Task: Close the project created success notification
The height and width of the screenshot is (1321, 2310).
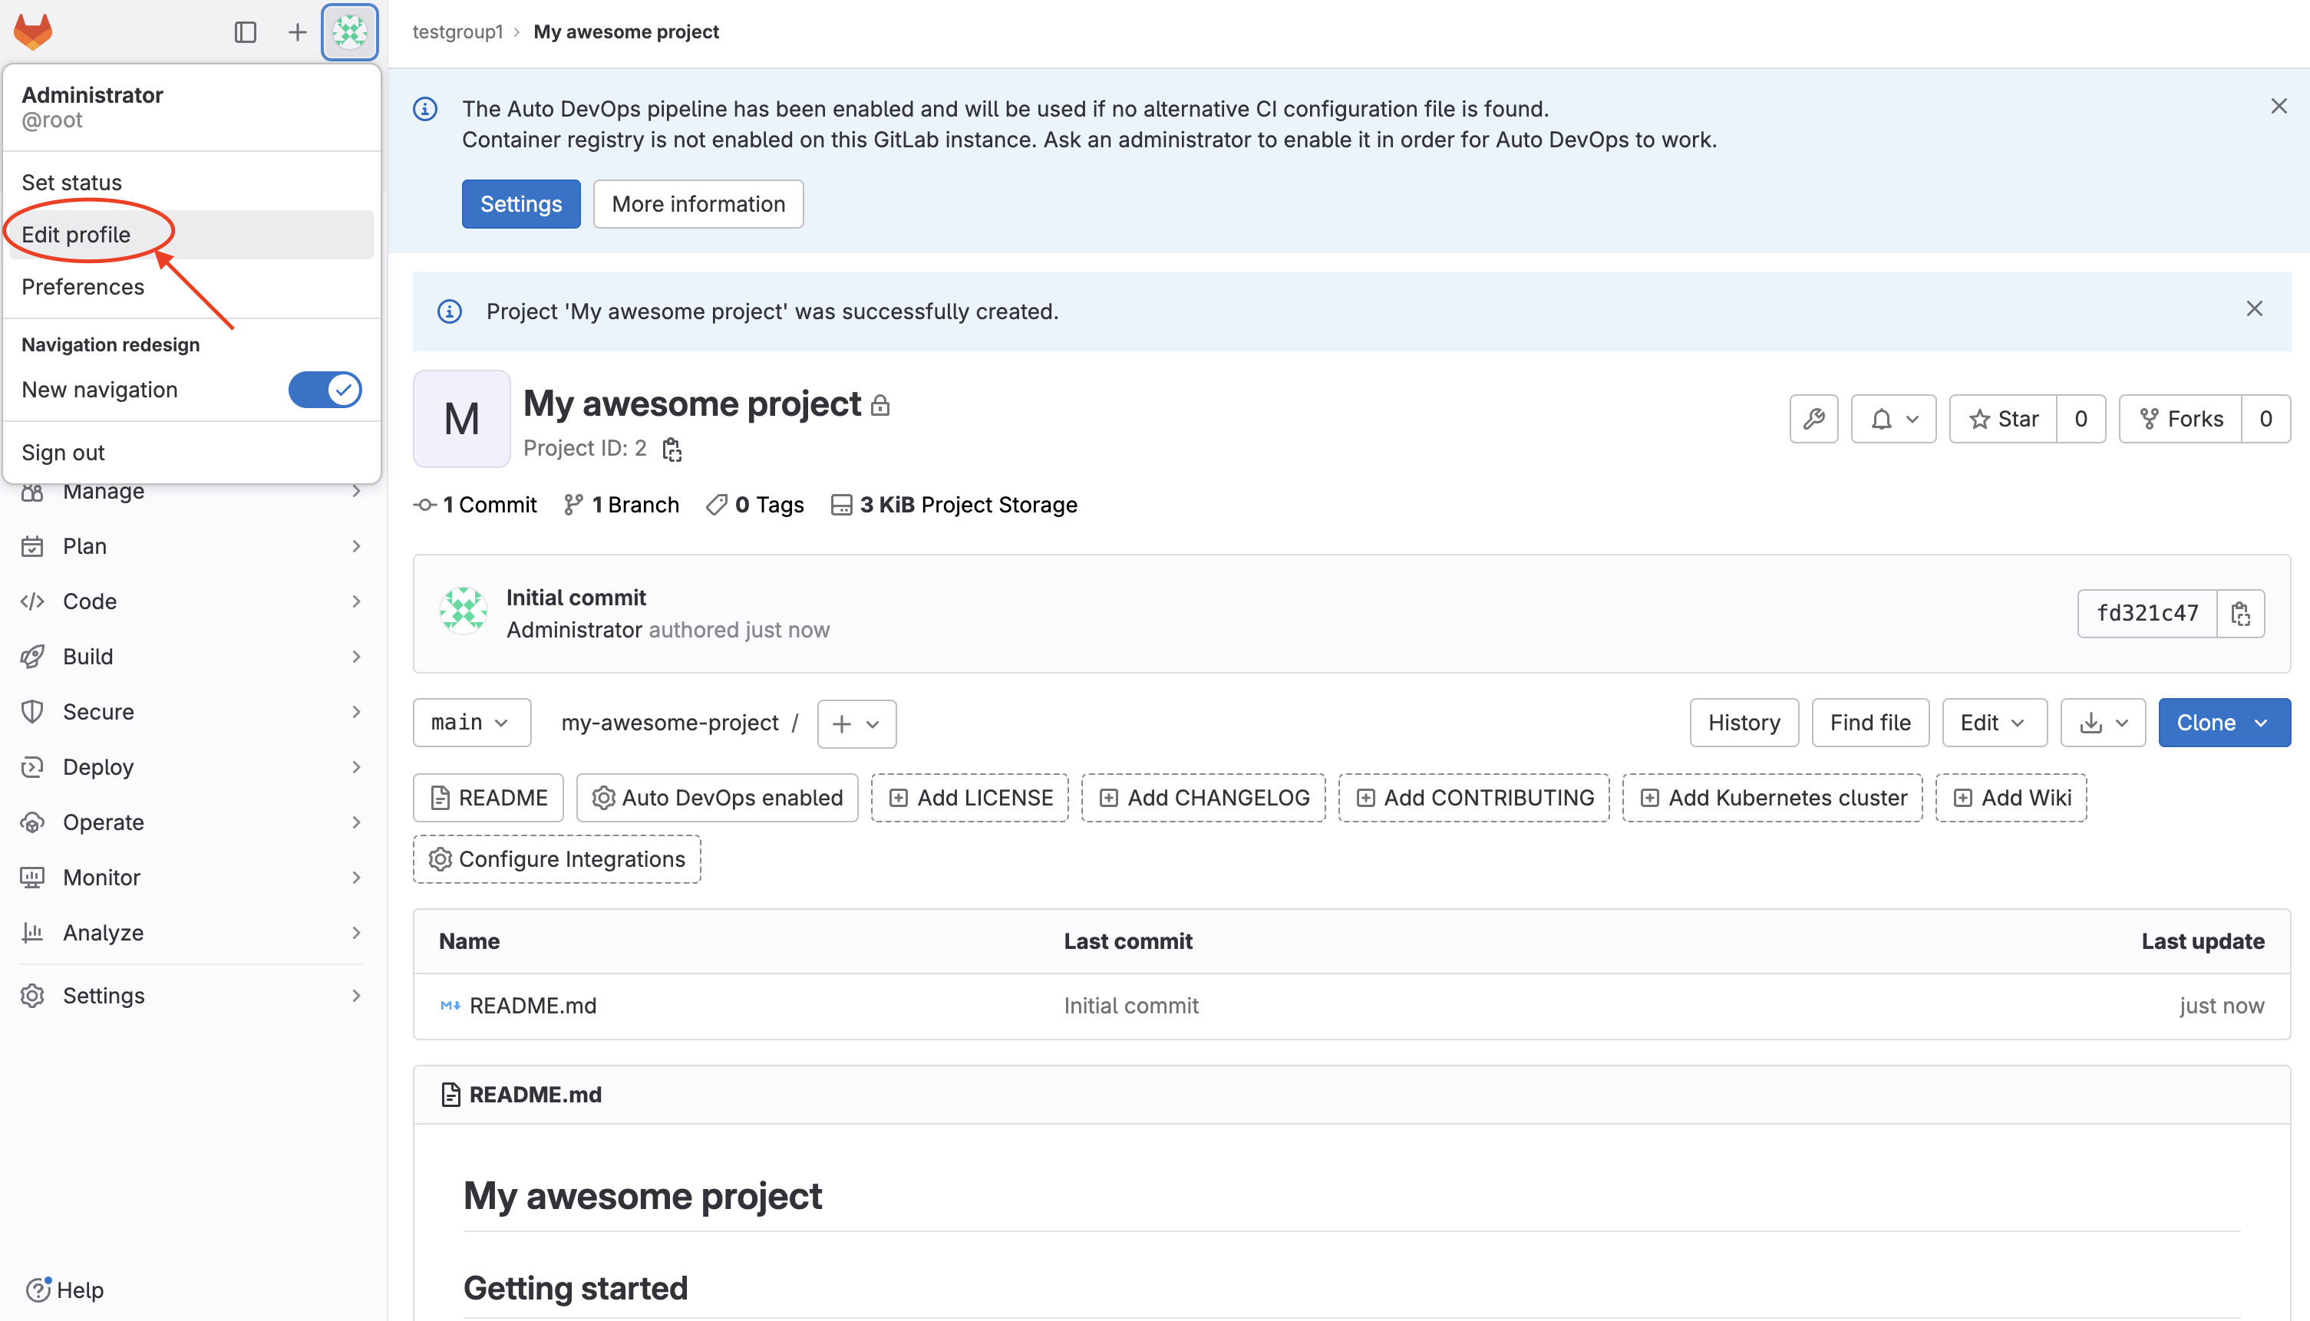Action: point(2255,309)
